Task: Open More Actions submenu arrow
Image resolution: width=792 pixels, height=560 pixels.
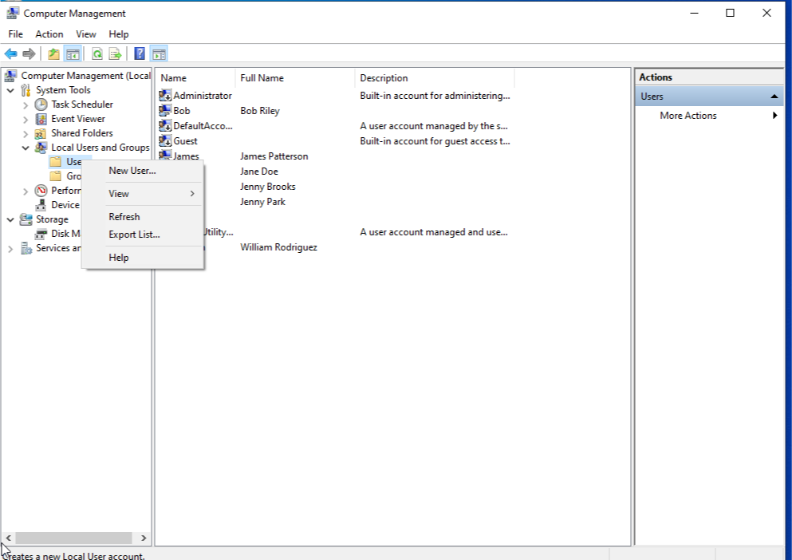Action: click(774, 115)
